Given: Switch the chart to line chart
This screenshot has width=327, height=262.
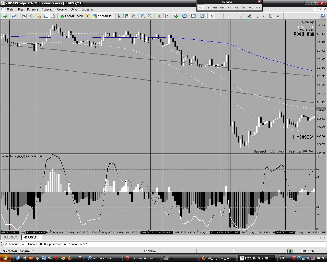Looking at the screenshot, I should [134, 16].
